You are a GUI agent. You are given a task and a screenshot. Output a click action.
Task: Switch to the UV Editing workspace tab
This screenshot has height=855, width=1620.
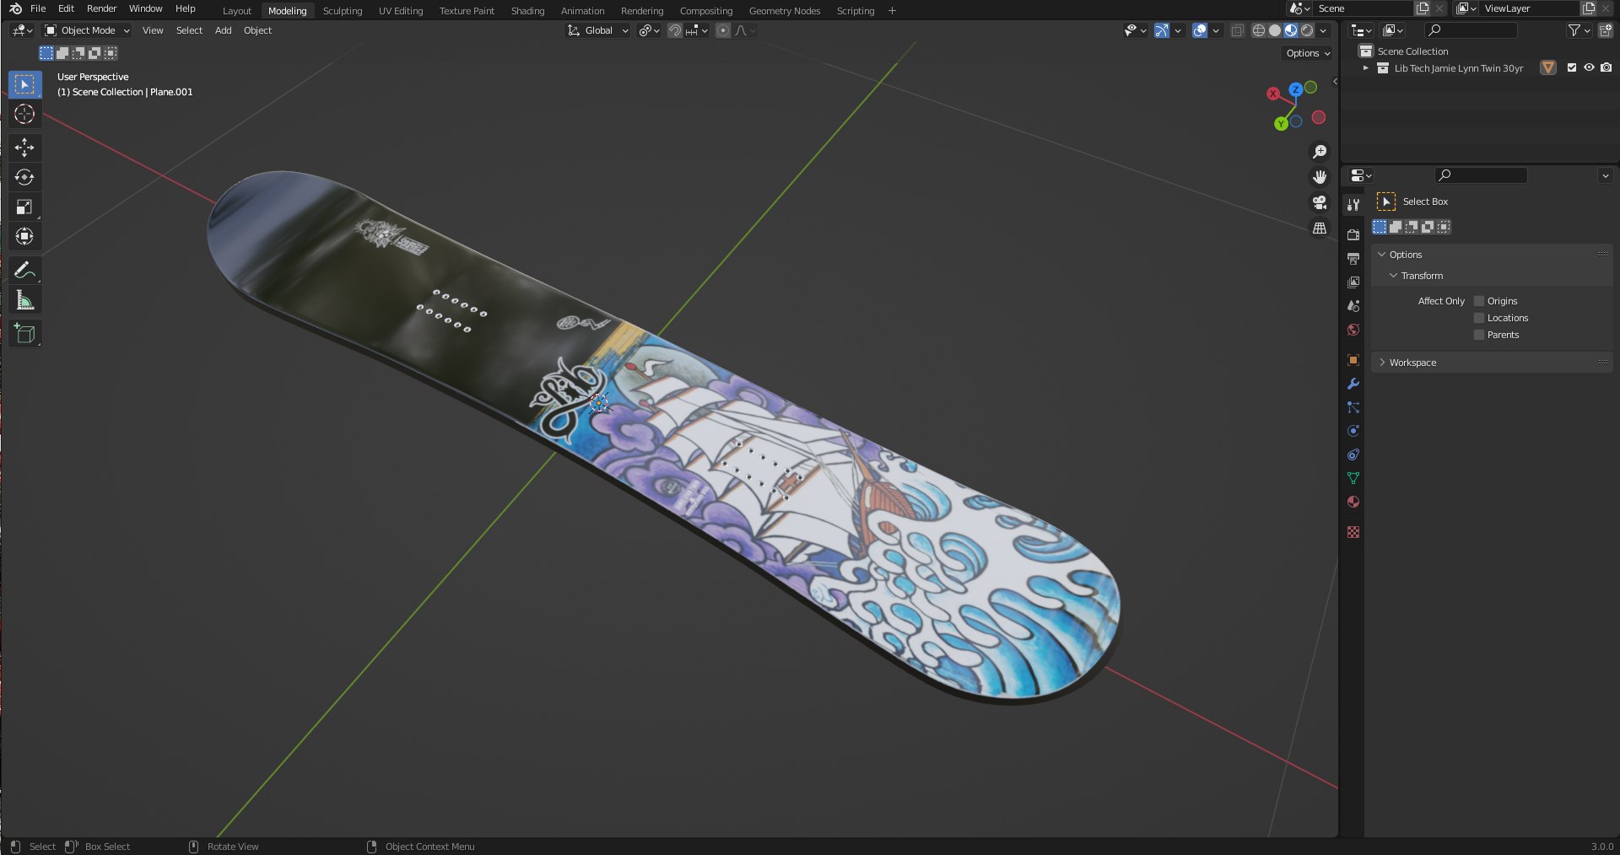pyautogui.click(x=401, y=11)
